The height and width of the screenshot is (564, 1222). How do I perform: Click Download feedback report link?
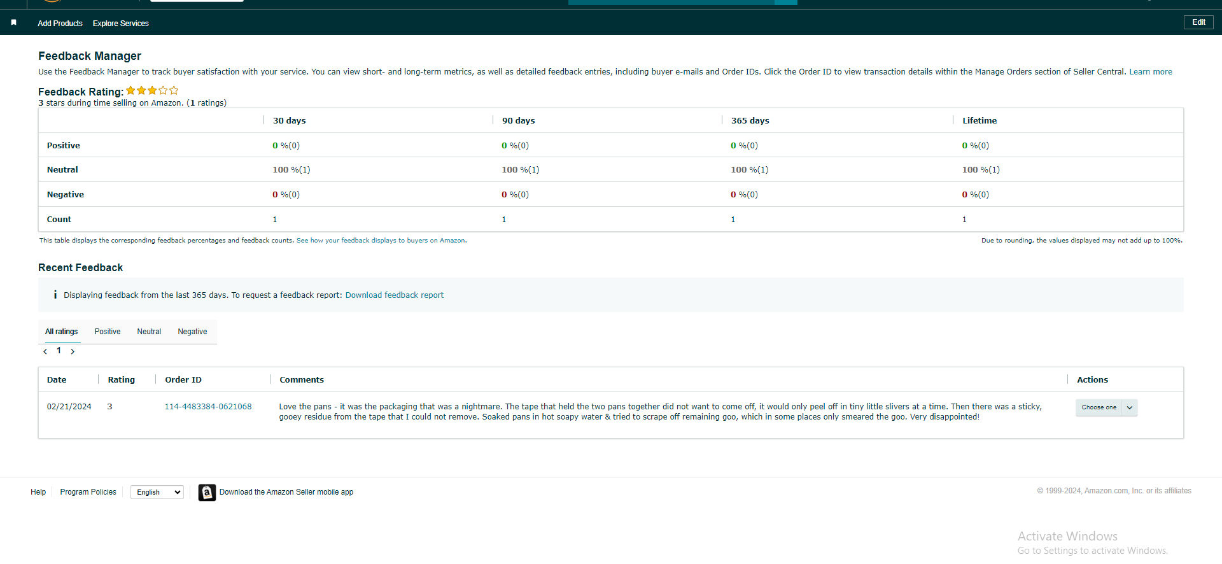pos(395,295)
